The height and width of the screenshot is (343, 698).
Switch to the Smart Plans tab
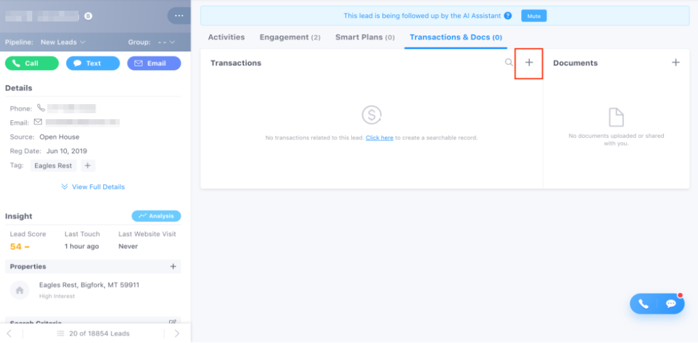(365, 37)
